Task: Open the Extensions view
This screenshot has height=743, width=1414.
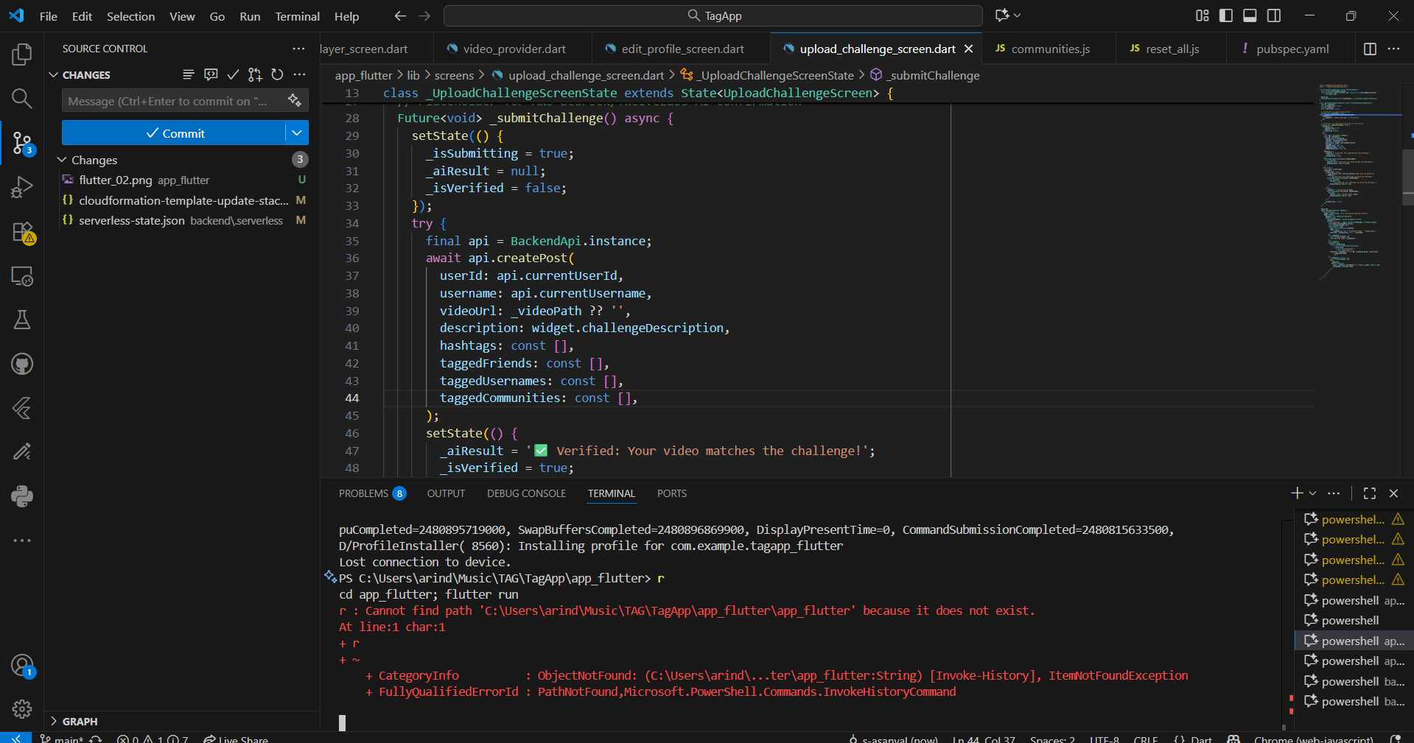Action: 22,232
